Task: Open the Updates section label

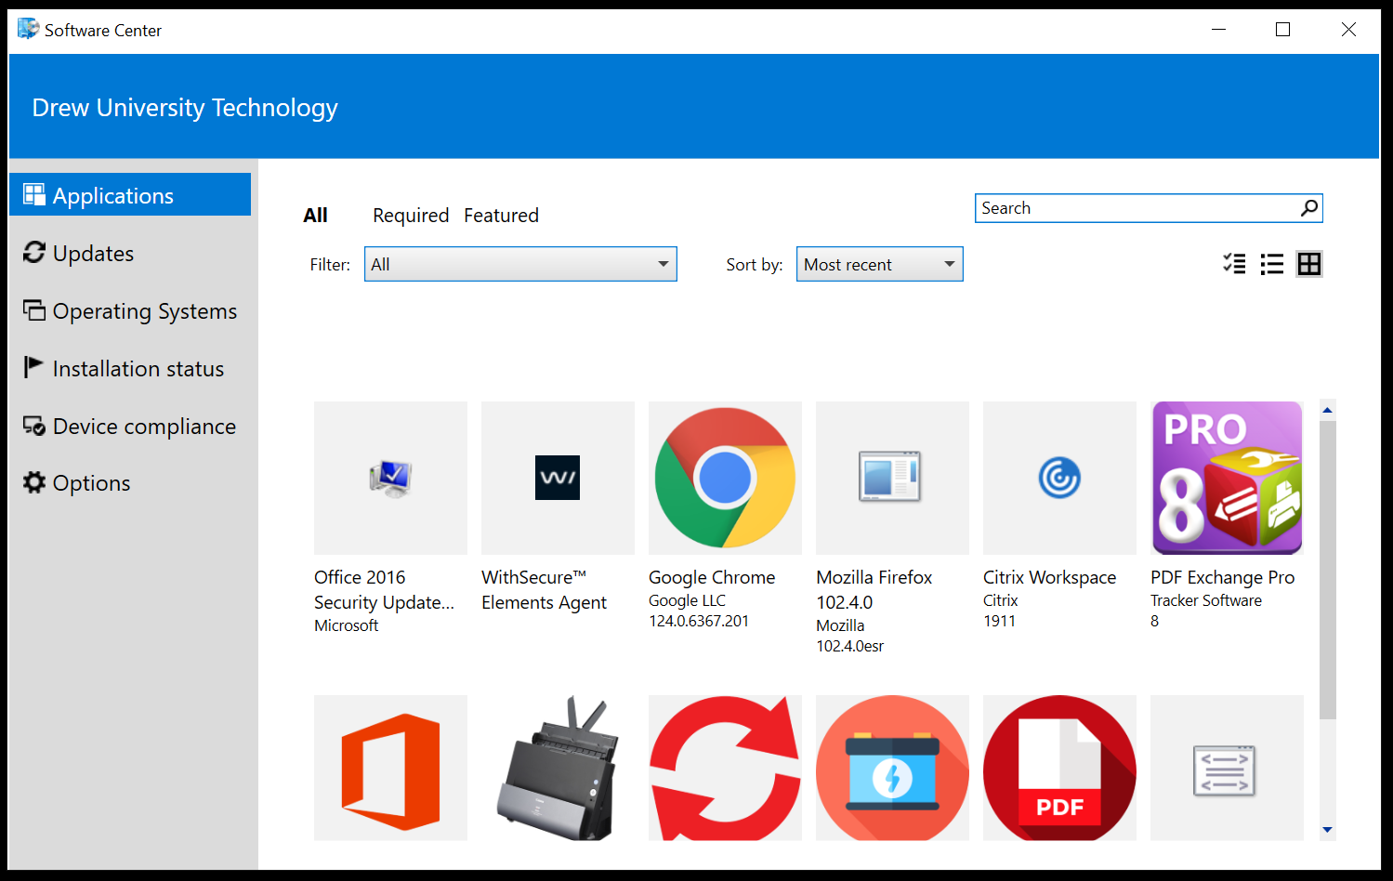Action: pyautogui.click(x=93, y=253)
